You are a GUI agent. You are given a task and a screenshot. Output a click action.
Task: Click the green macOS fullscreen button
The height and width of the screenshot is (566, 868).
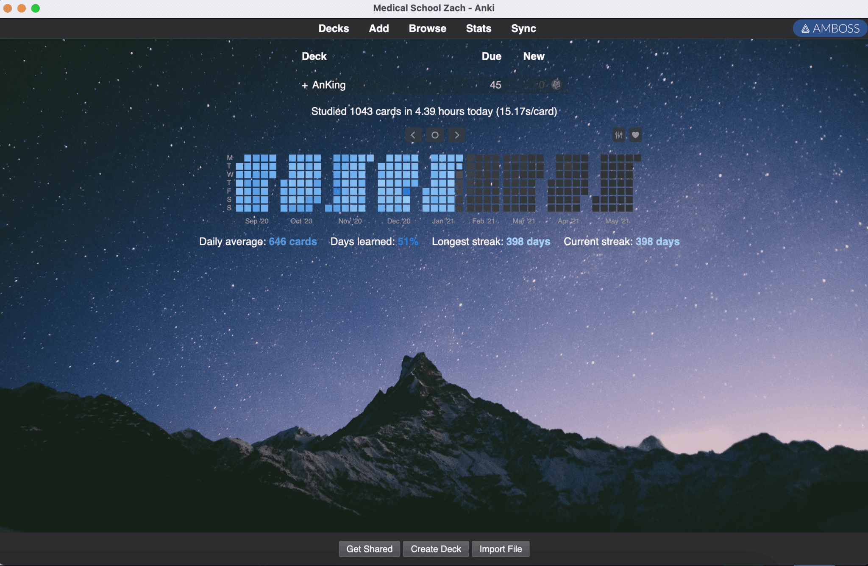[x=36, y=8]
